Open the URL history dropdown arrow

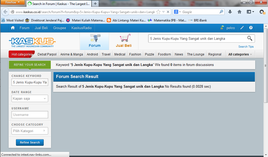pyautogui.click(x=163, y=12)
